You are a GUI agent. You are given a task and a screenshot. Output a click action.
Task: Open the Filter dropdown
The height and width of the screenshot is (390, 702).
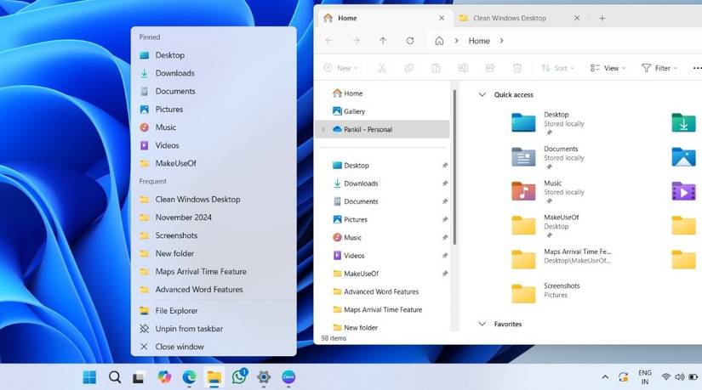[659, 68]
